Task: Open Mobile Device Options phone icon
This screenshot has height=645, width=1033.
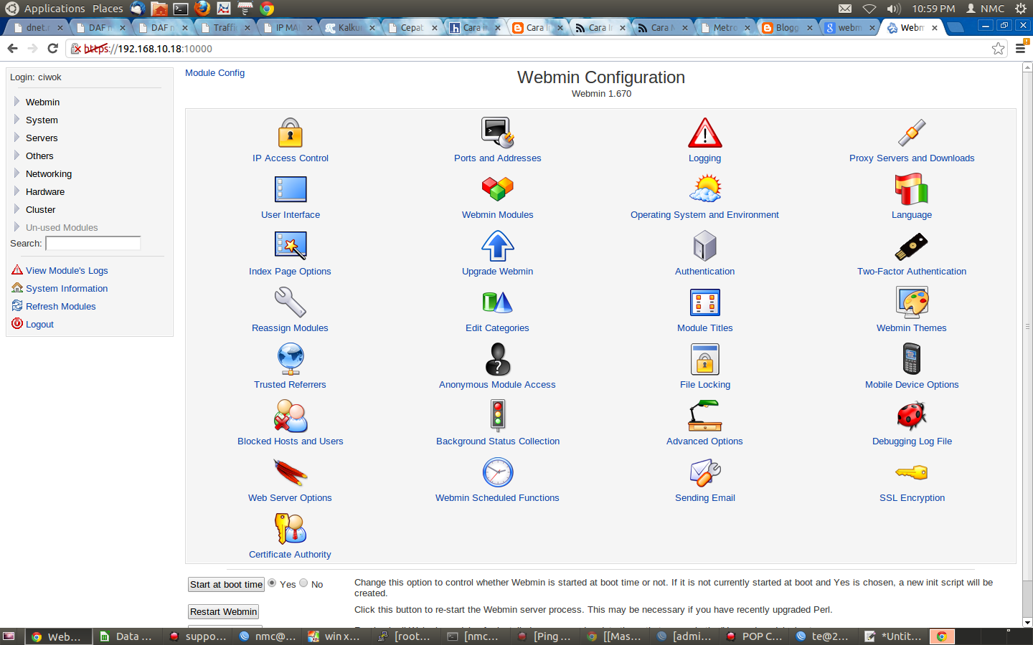Action: coord(912,359)
